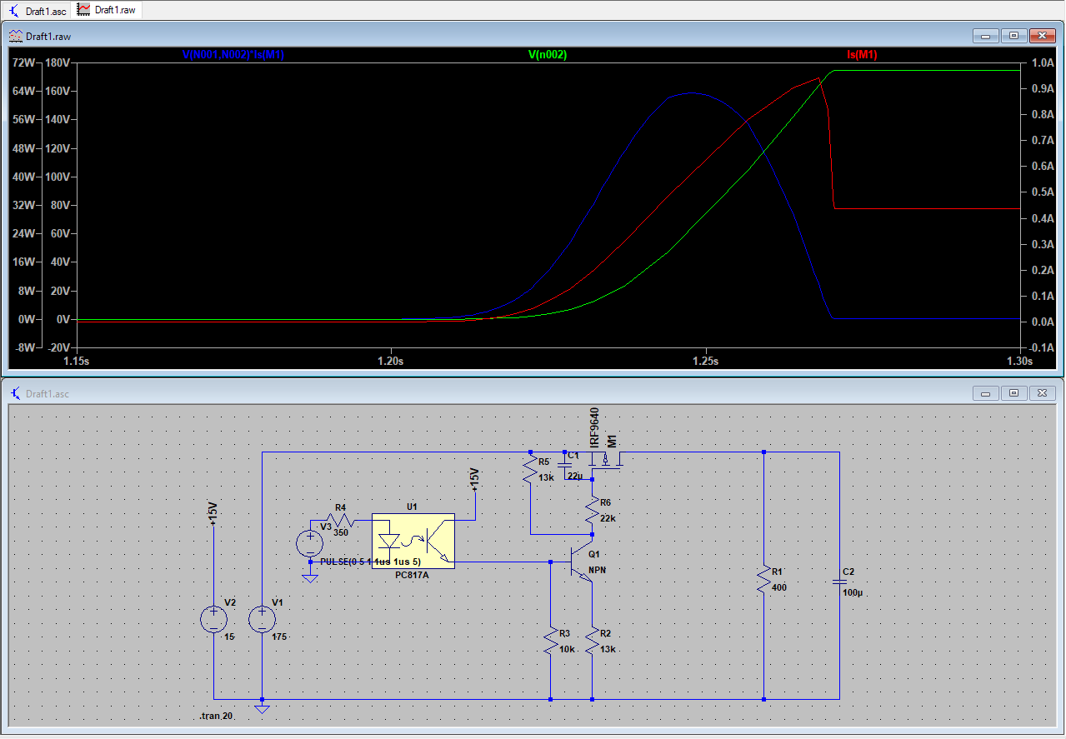Click R5's 13k value
1066x739 pixels.
546,477
